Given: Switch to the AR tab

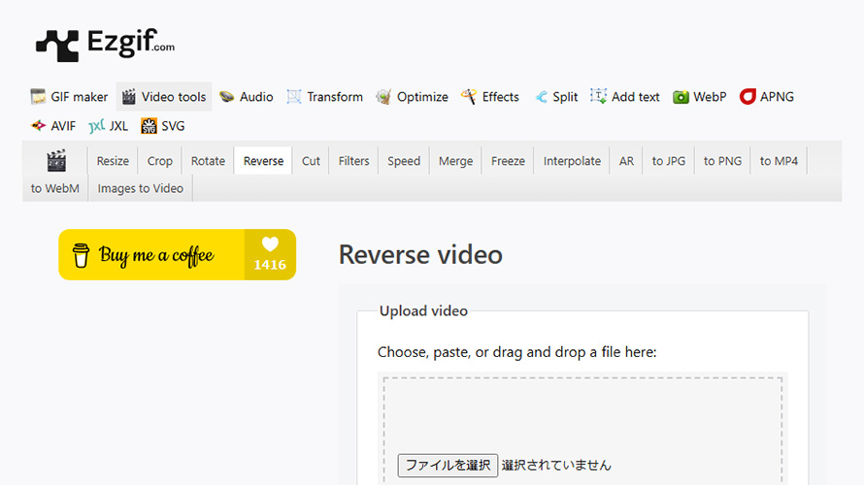Looking at the screenshot, I should [626, 161].
